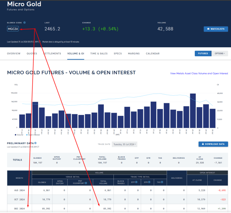231x213 pixels.
Task: Click the 5,228 at close value
Action: [202, 190]
